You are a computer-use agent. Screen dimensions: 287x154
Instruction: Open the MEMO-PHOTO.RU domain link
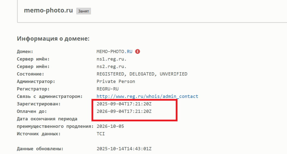click(x=114, y=52)
